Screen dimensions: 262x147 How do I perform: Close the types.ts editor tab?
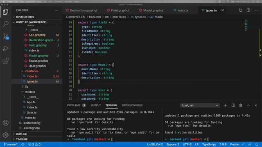pos(223,10)
